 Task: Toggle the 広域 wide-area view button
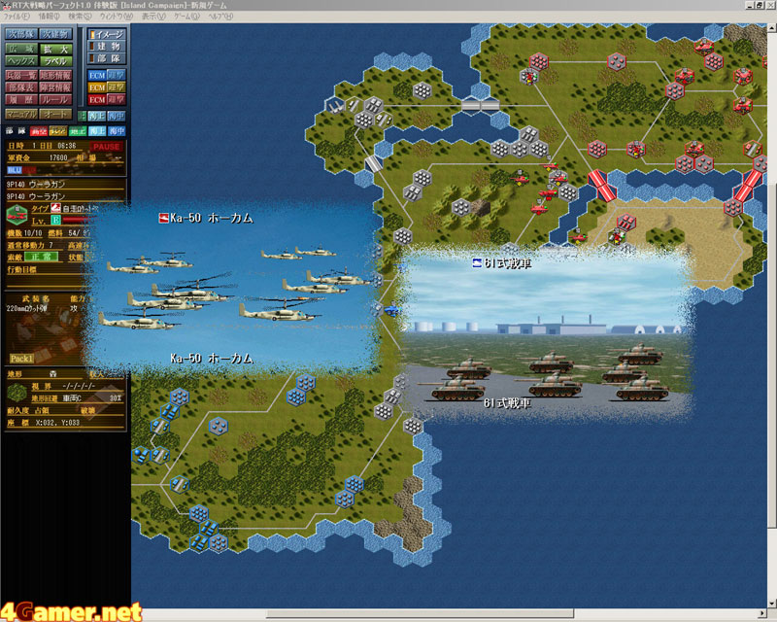pos(21,49)
